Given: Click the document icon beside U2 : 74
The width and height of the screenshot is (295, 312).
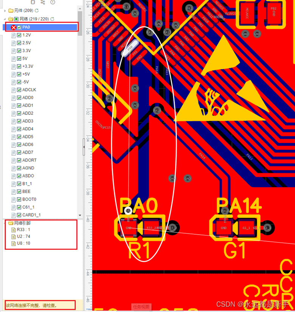Looking at the screenshot, I should (x=14, y=237).
